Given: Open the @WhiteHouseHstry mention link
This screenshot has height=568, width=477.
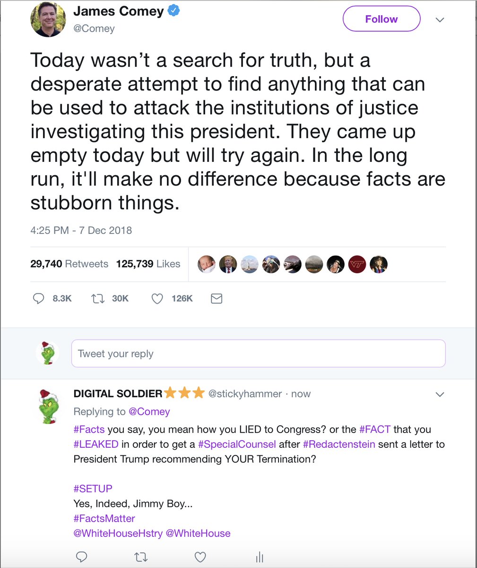Looking at the screenshot, I should pyautogui.click(x=118, y=533).
